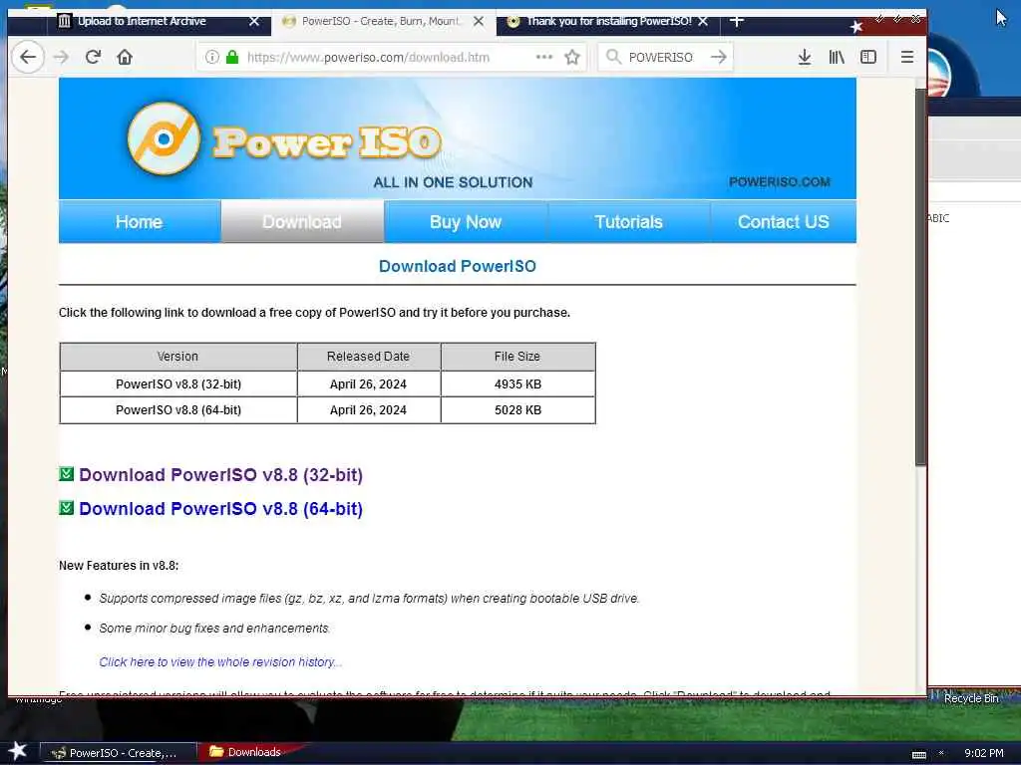Open the Tutorials navigation item
Viewport: 1021px width, 765px height.
[x=628, y=222]
